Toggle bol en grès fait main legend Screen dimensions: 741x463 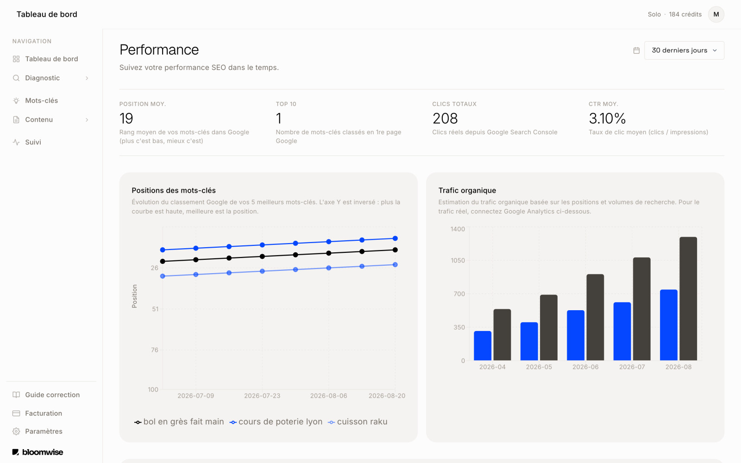(179, 422)
